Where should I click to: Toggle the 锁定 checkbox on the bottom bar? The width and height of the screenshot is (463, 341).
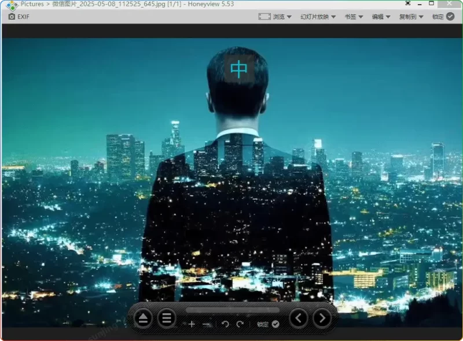pyautogui.click(x=275, y=324)
